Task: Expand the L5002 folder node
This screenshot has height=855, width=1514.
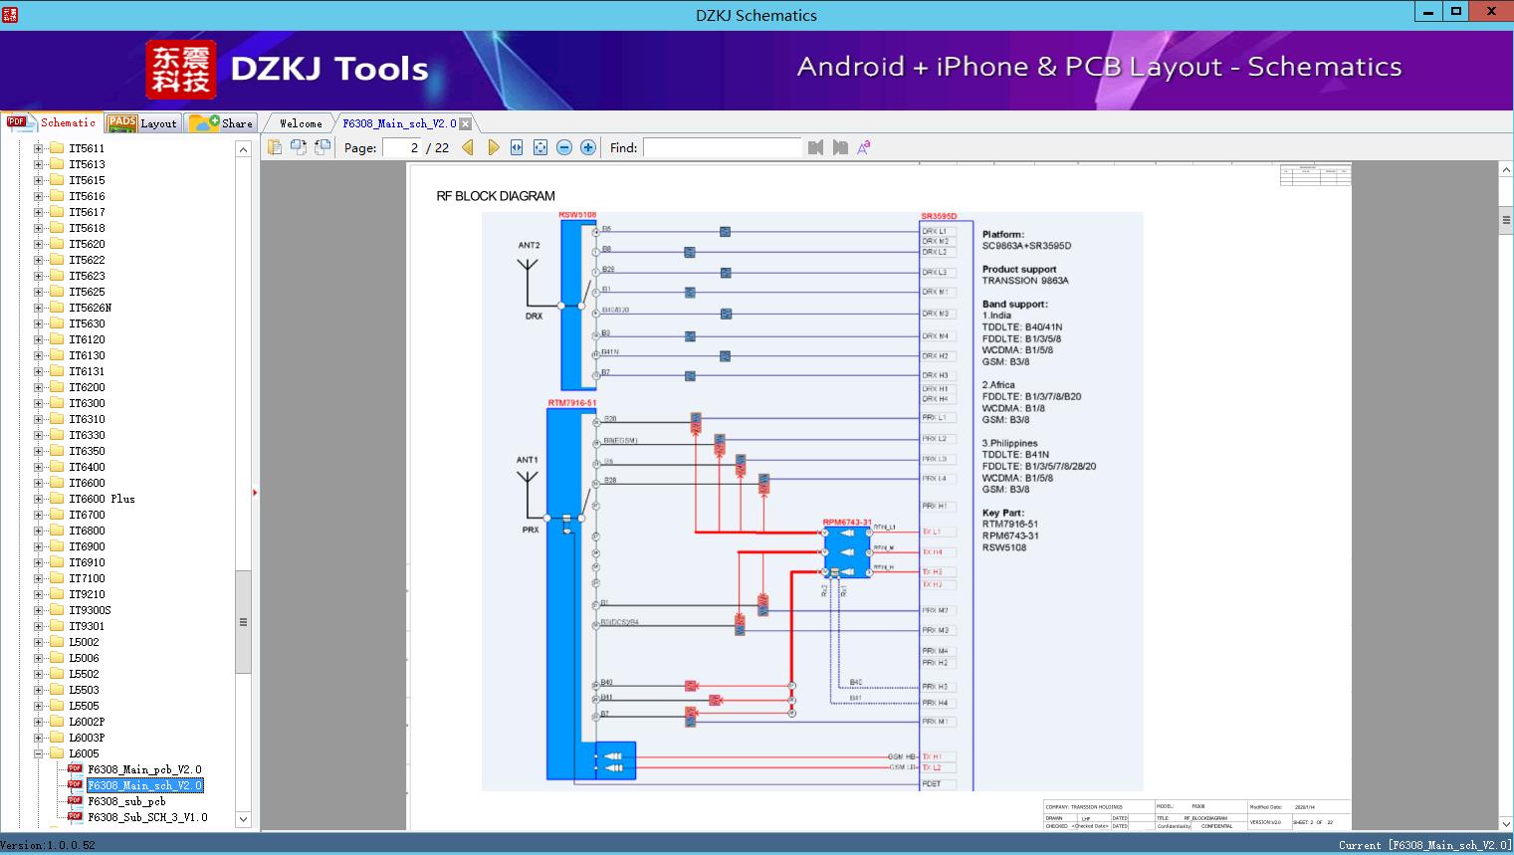Action: pos(38,642)
